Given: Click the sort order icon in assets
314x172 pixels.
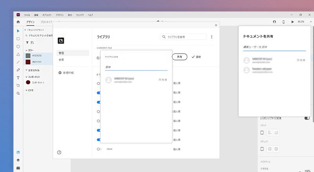Looking at the screenshot, I should (32, 43).
